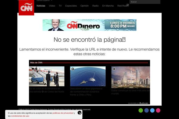179x119 pixels.
Task: Click the 'Más de CNN' section heading
Action: [x=36, y=62]
